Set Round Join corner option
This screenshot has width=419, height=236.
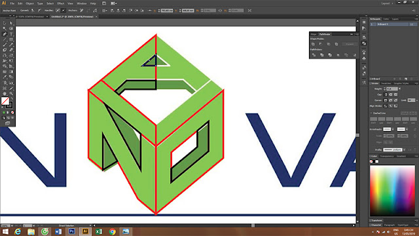tap(391, 100)
